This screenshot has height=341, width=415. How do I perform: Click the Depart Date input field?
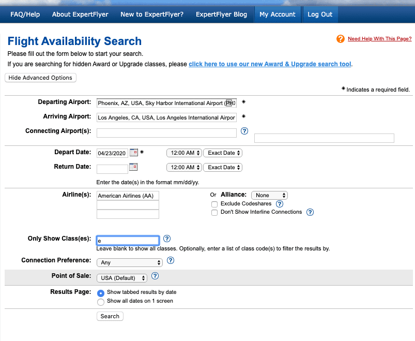coord(112,153)
